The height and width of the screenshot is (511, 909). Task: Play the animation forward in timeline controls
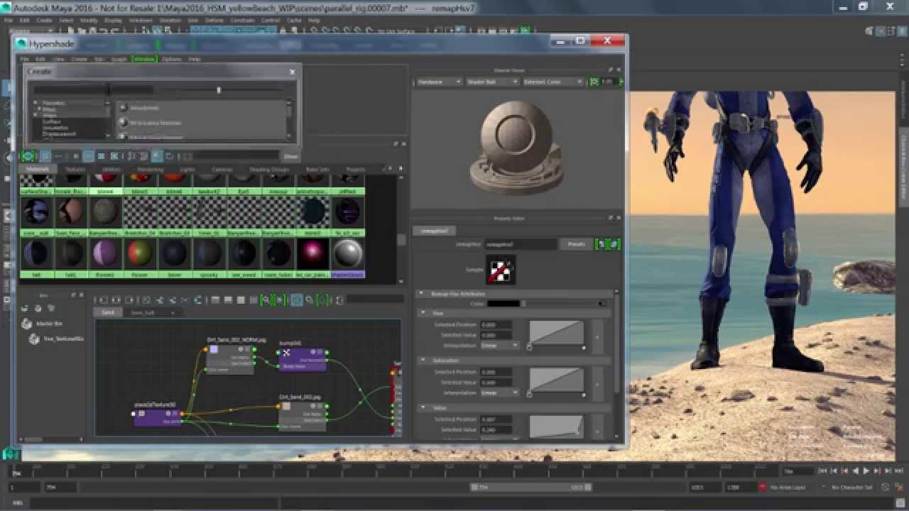[x=866, y=471]
